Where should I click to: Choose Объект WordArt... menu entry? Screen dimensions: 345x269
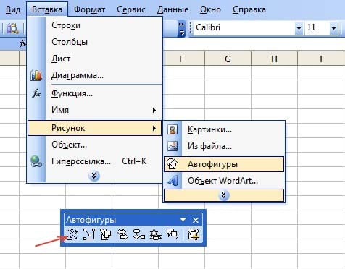coord(224,181)
